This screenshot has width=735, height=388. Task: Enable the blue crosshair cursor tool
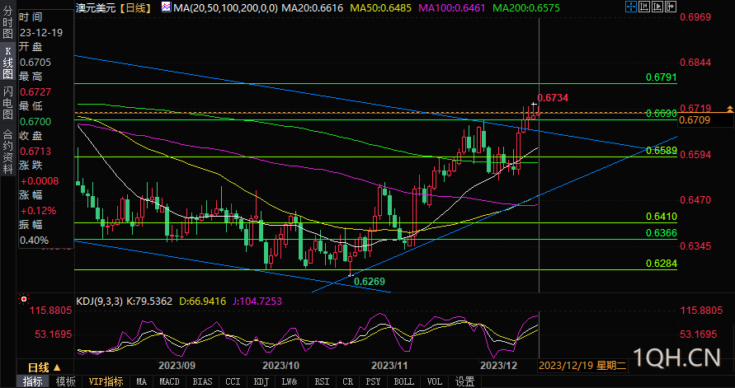(631, 7)
